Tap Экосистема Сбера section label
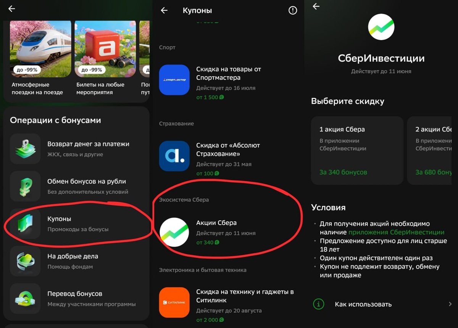 (184, 199)
